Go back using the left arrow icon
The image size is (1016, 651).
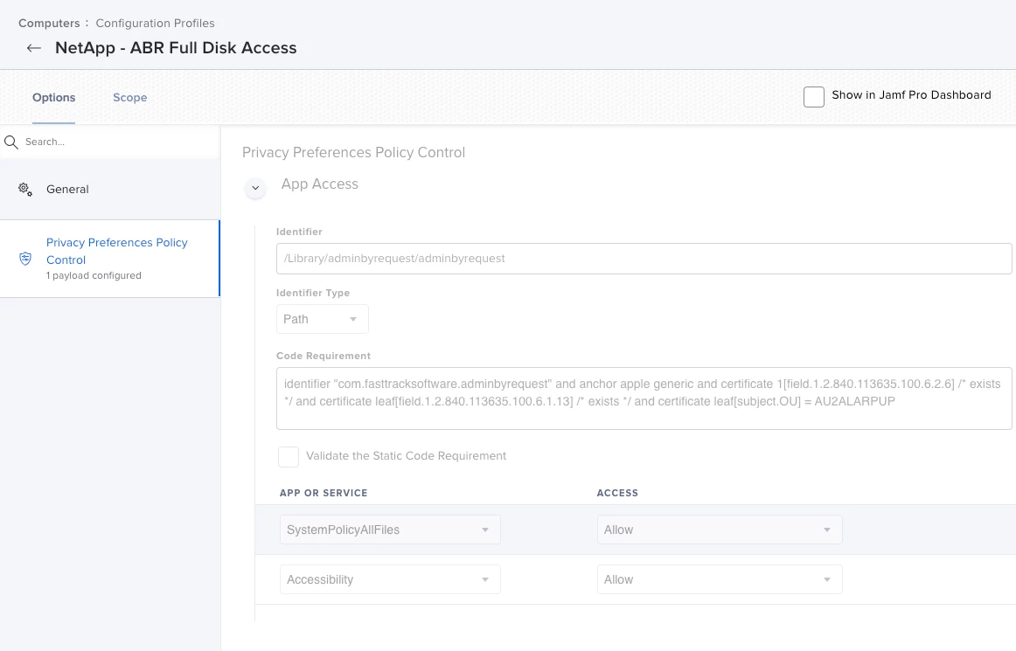[x=34, y=48]
